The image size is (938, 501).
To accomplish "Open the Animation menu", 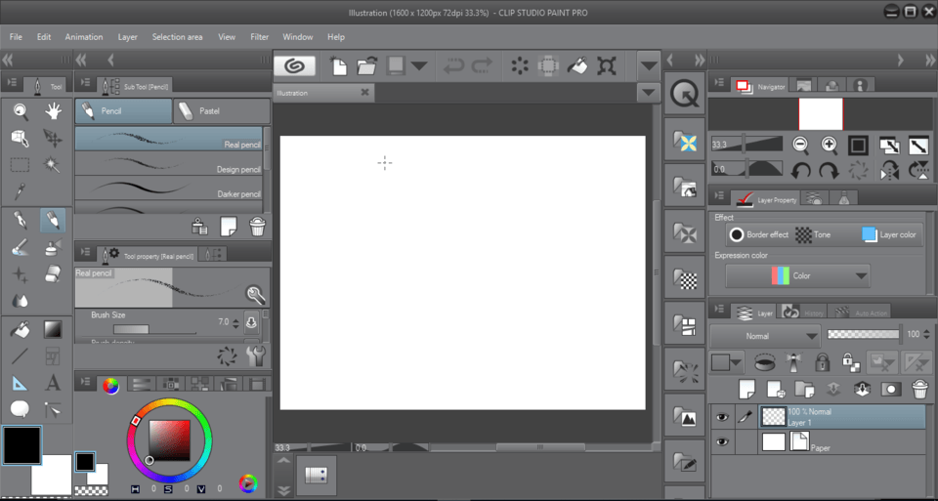I will click(x=84, y=37).
